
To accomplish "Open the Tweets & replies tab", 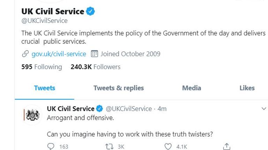I will 119,88.
